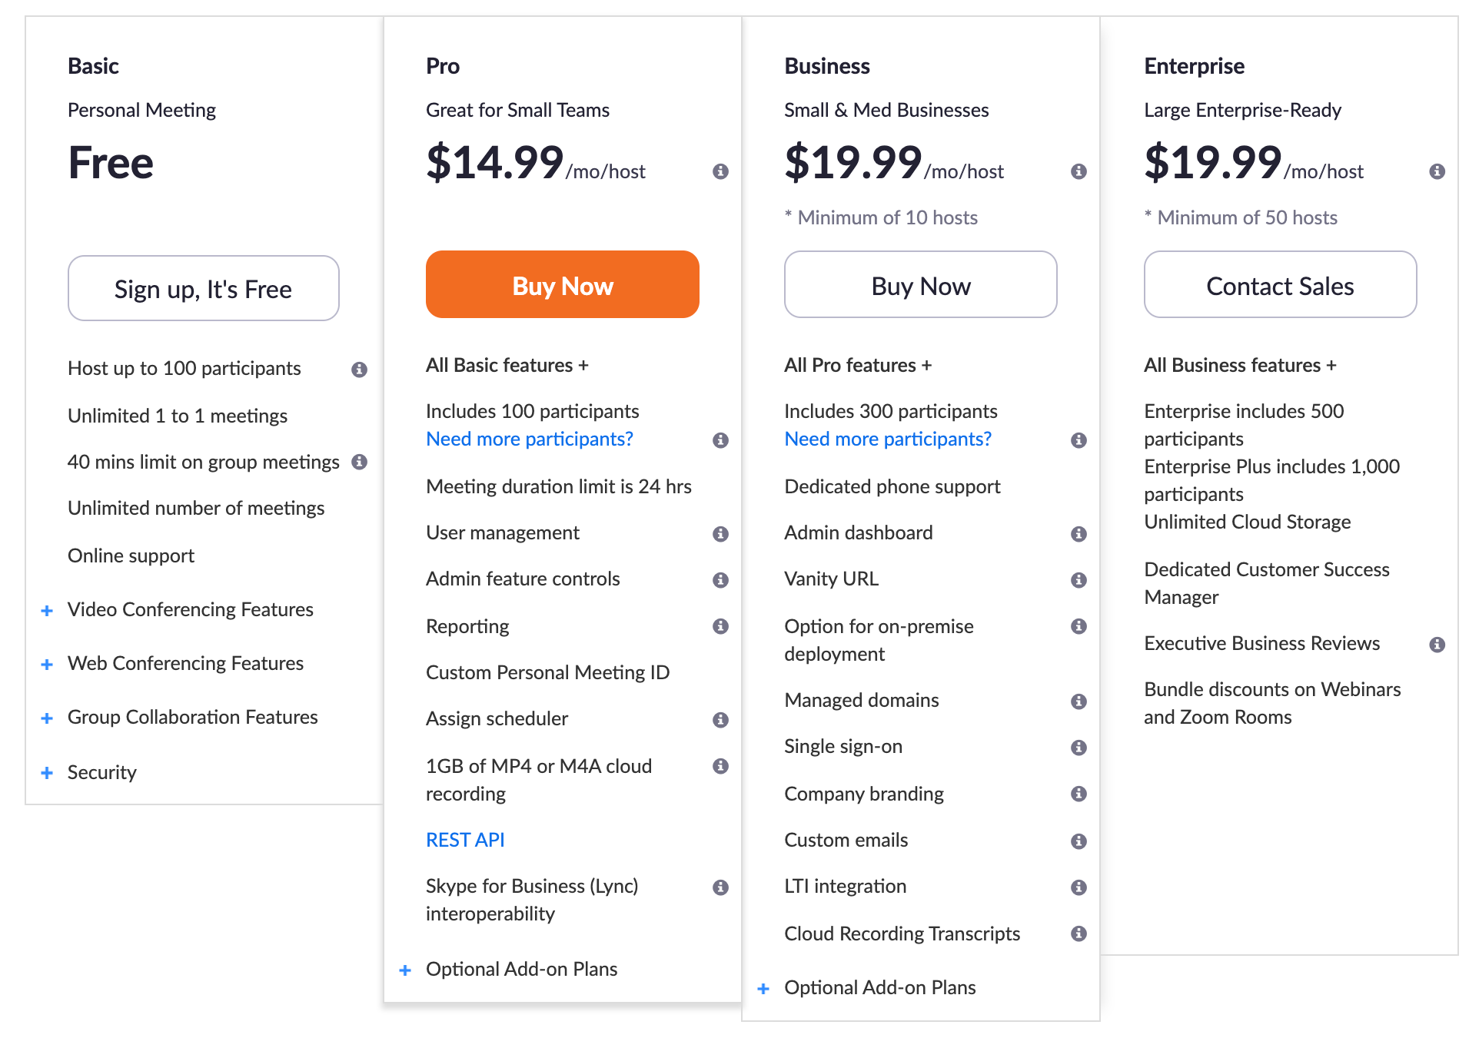
Task: Click info icon next to Host up to 100 participants
Action: tap(359, 370)
